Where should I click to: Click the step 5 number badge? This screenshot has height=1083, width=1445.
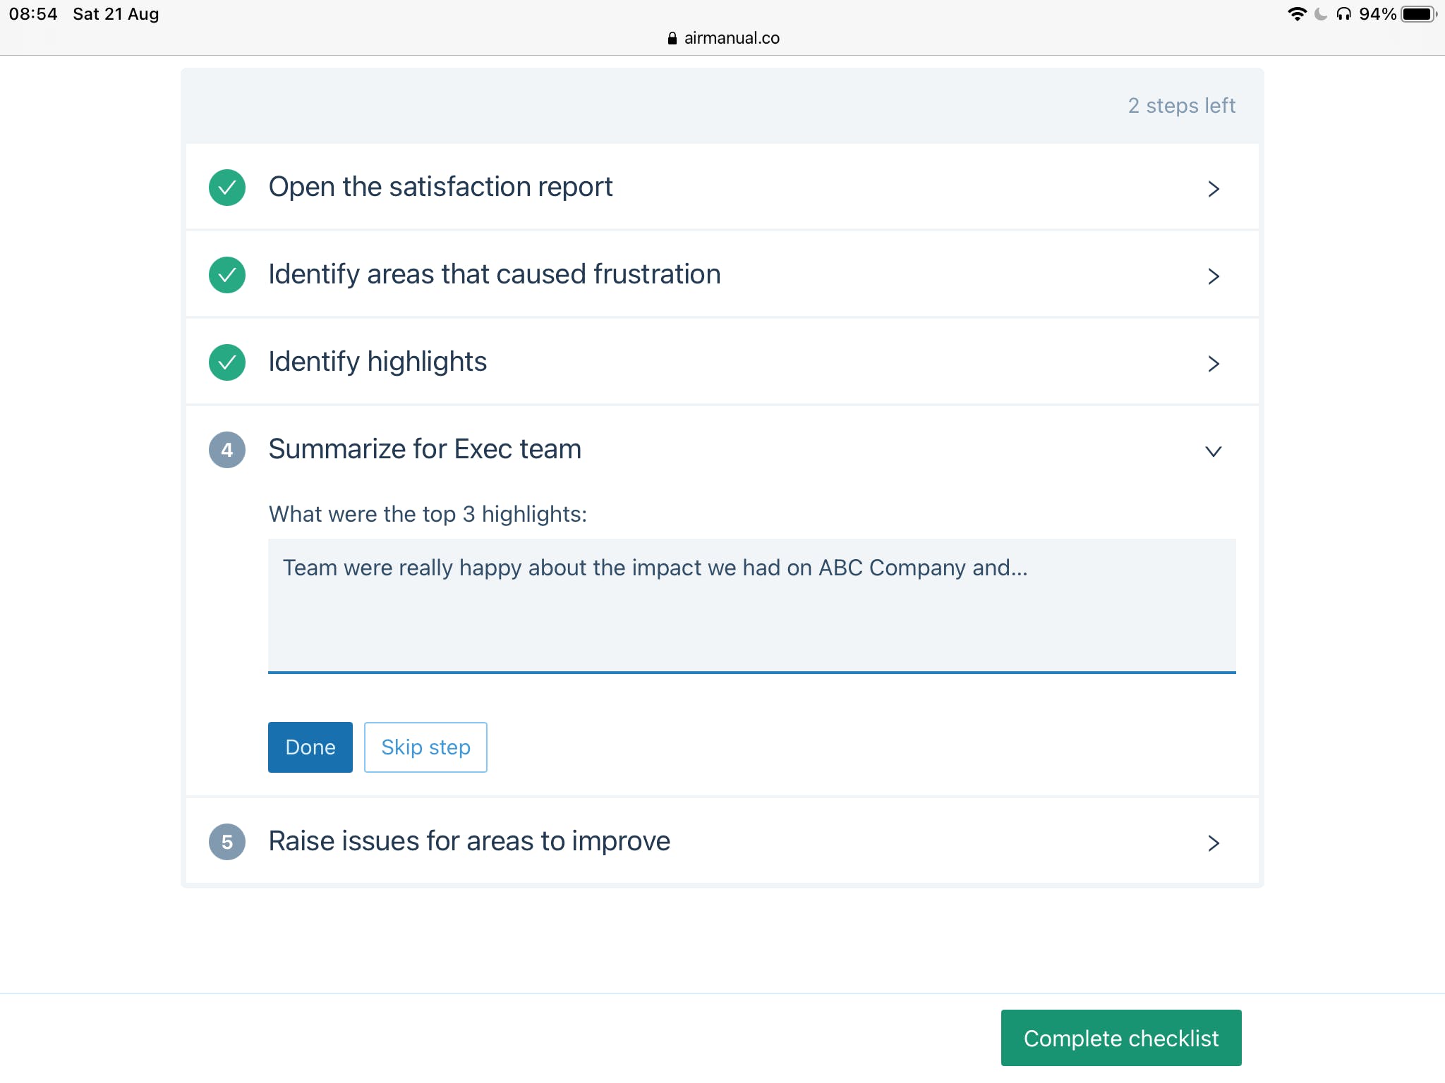click(x=226, y=842)
